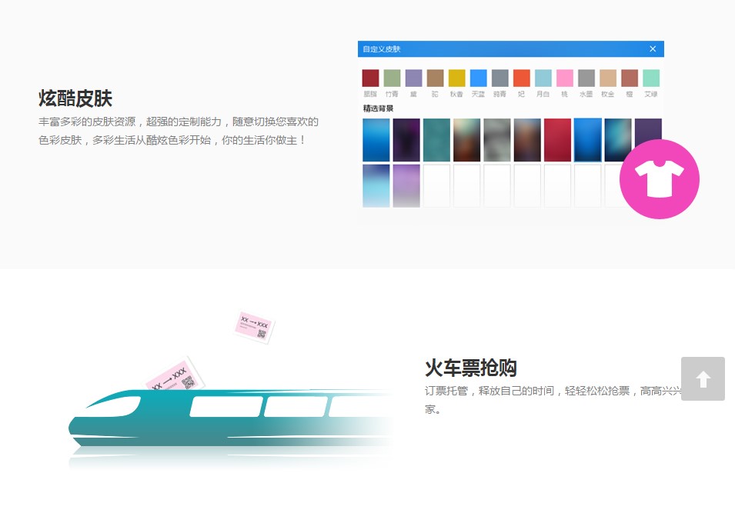Click the pink shirt skin-change icon
The image size is (735, 513).
660,178
